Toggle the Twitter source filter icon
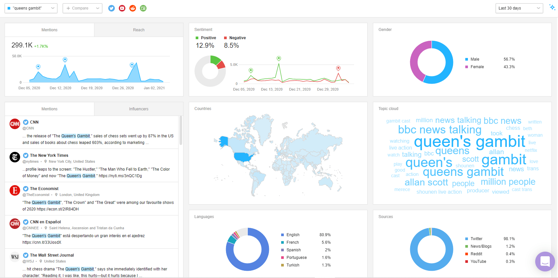The width and height of the screenshot is (558, 278). click(x=112, y=8)
